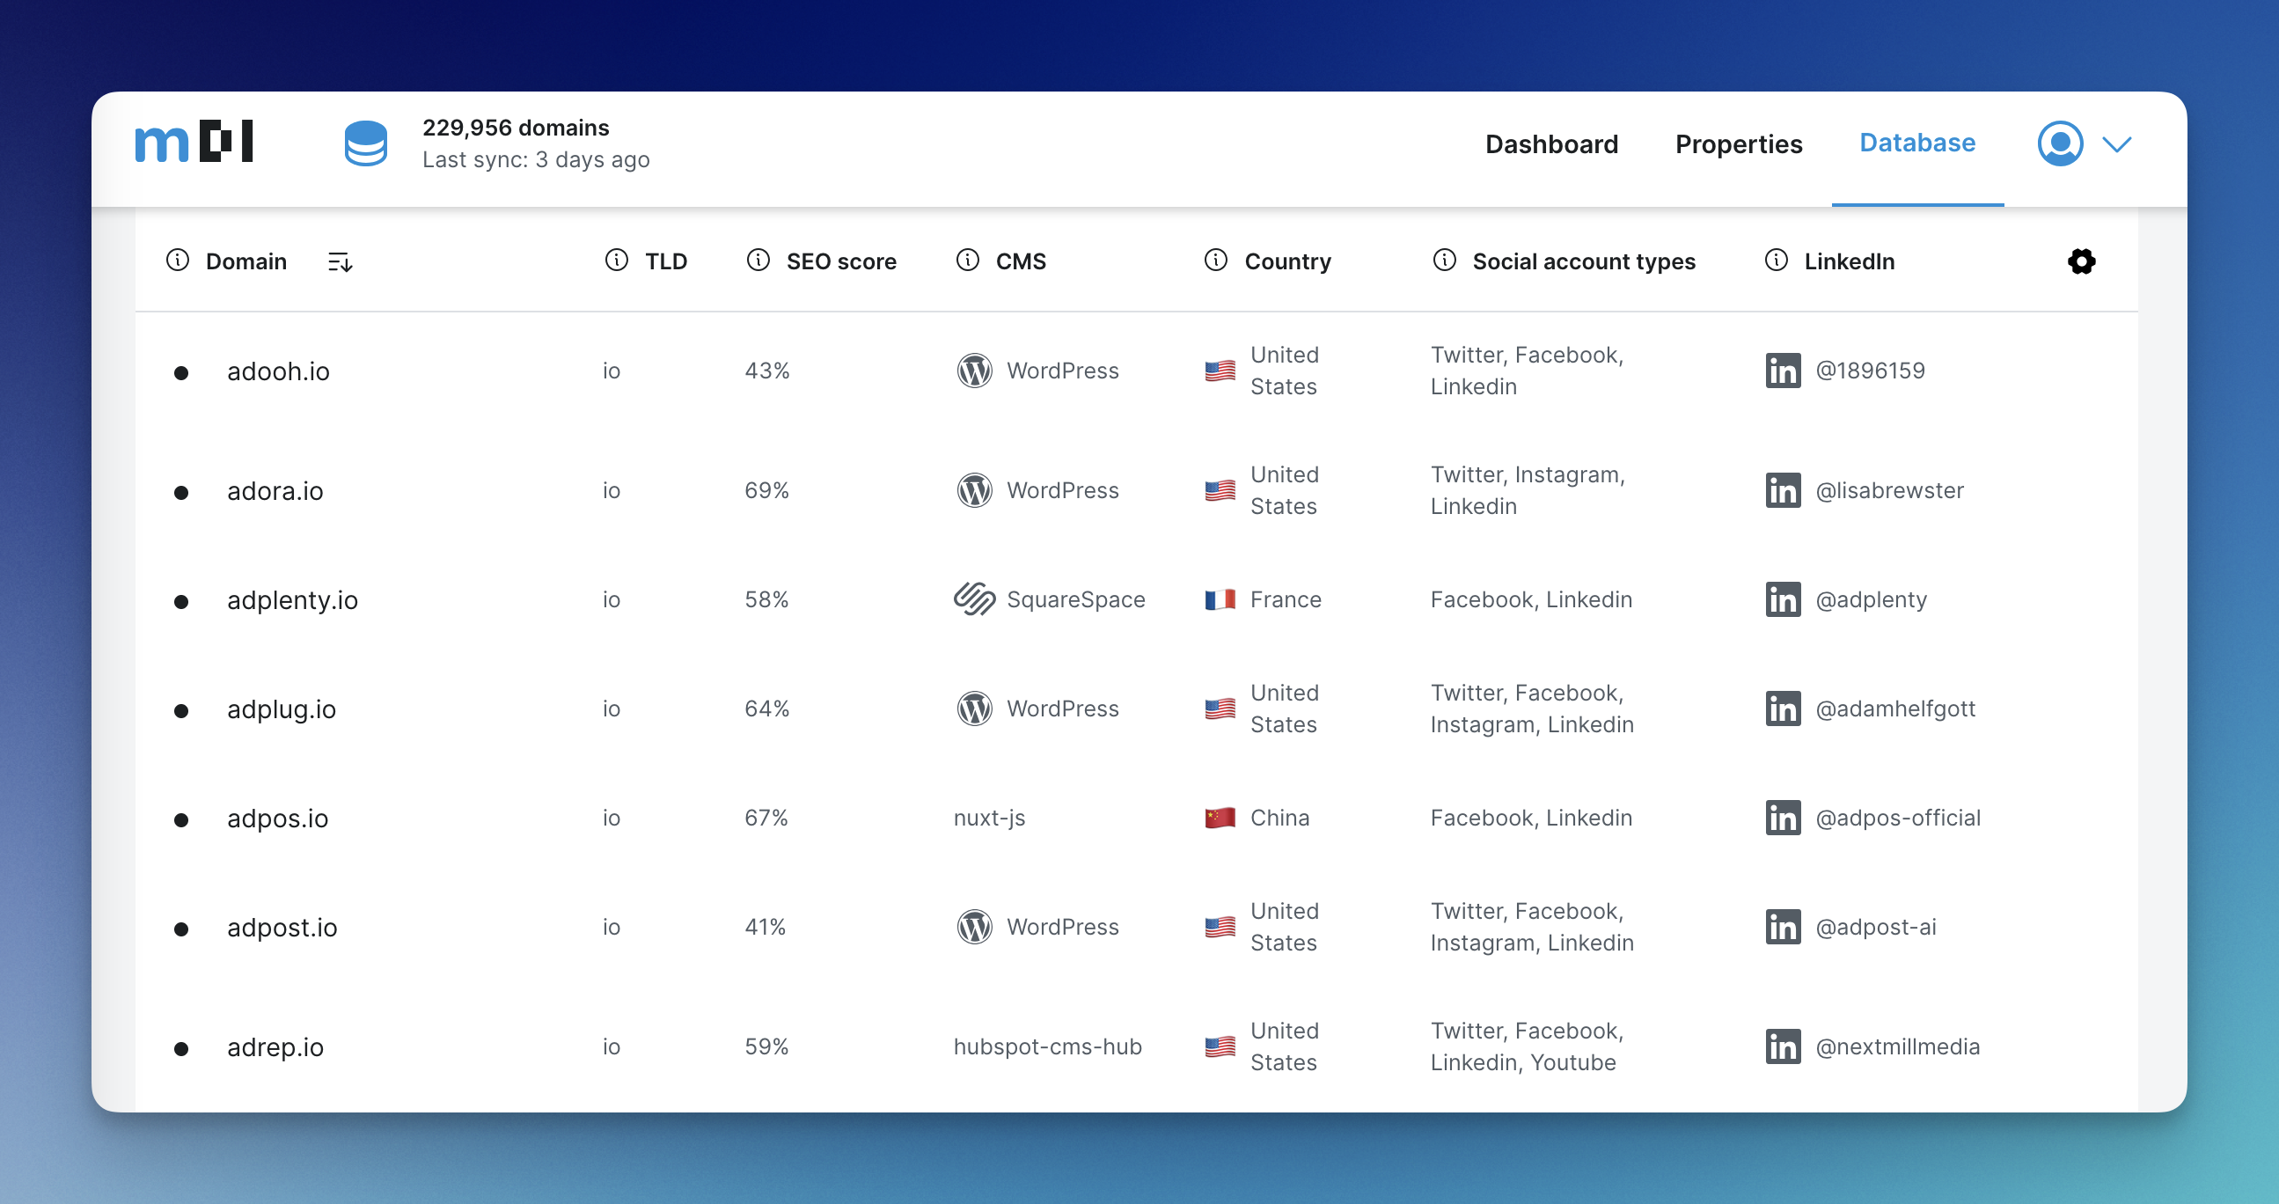Click the WordPress icon in adpost.io row
2279x1204 pixels.
974,927
